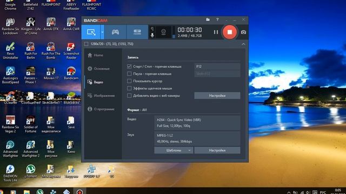Click the F12 hotkey field
Screen dimensions: 346x194
(x=217, y=66)
